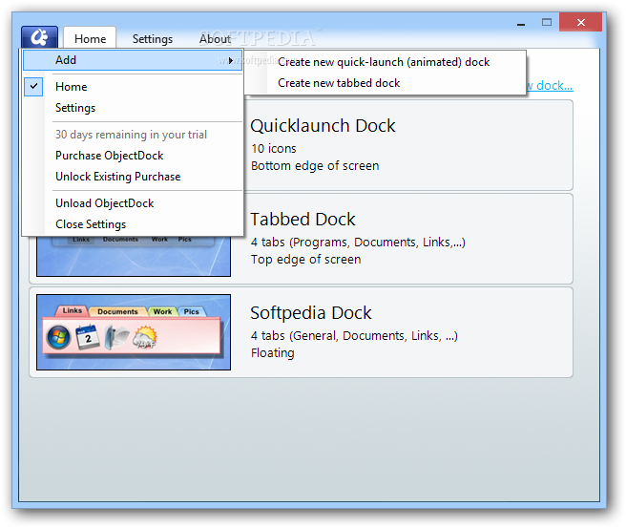Viewport: 626px width, 528px height.
Task: Switch to the Settings tab
Action: point(153,39)
